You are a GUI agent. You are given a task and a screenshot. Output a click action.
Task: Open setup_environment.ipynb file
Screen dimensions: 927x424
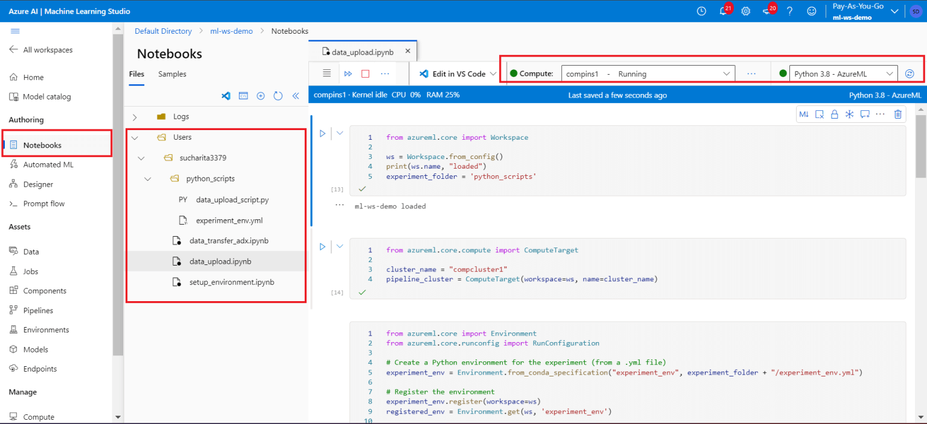[231, 282]
